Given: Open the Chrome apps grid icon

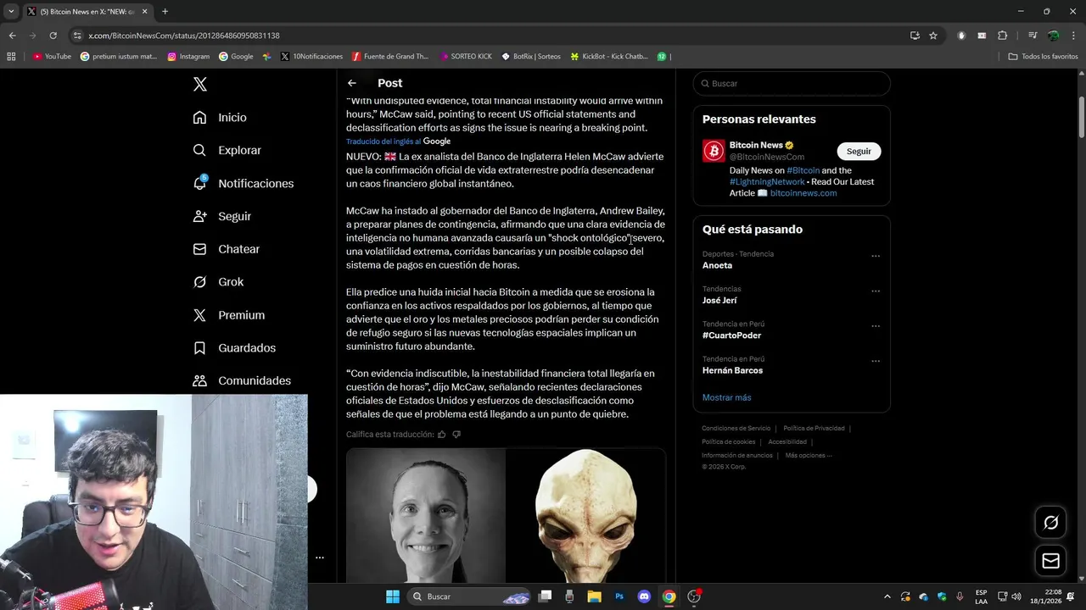Looking at the screenshot, I should click(x=11, y=57).
